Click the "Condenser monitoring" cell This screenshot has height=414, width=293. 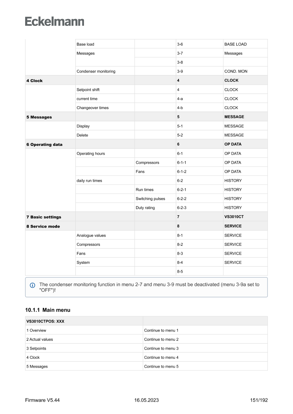click(96, 71)
